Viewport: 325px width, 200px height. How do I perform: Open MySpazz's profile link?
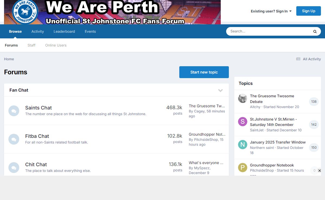(202, 168)
